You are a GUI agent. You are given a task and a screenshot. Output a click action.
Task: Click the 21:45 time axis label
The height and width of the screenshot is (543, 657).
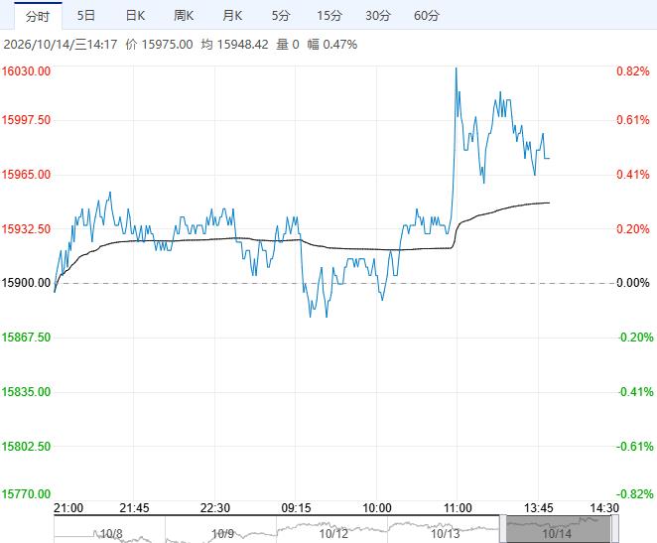134,508
